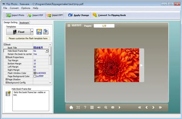Switch to the Bookmark tab
Screen dimensions: 182x119
(24, 23)
